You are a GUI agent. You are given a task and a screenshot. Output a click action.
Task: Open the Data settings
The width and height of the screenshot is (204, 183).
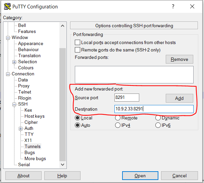(23, 80)
